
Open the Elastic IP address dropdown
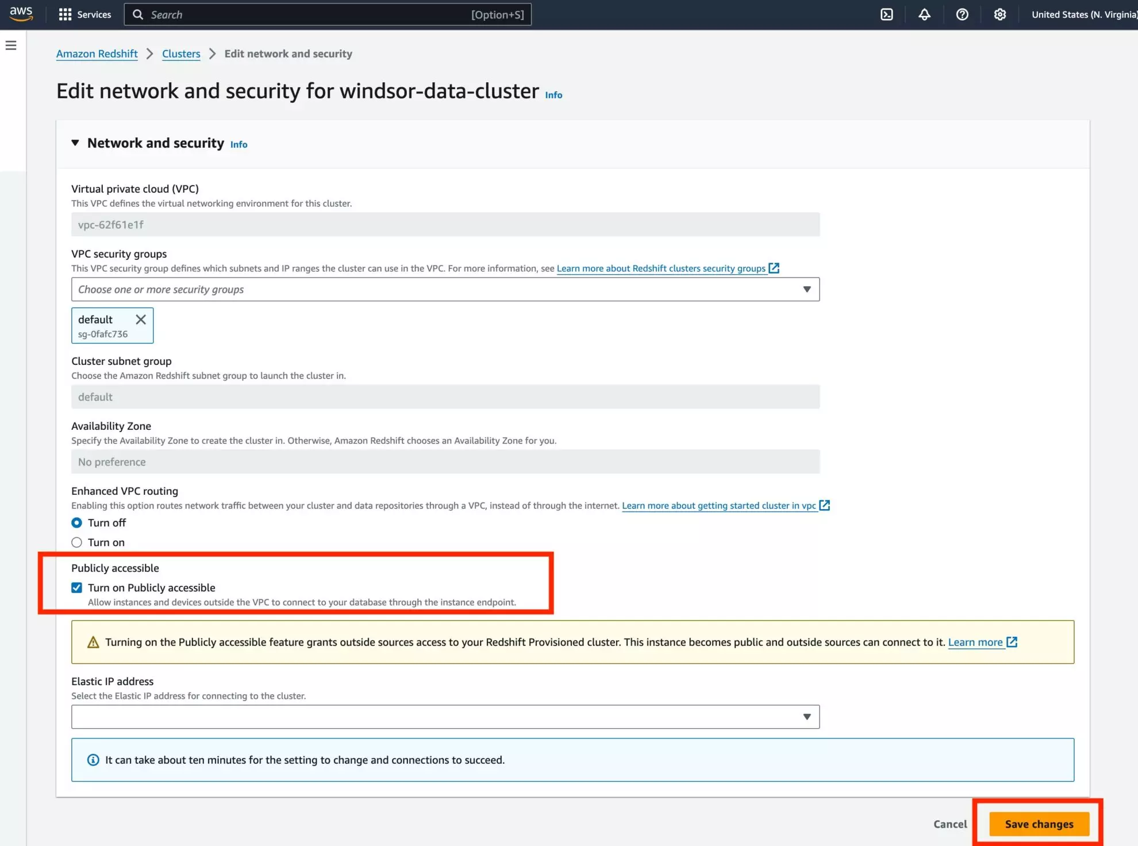445,717
